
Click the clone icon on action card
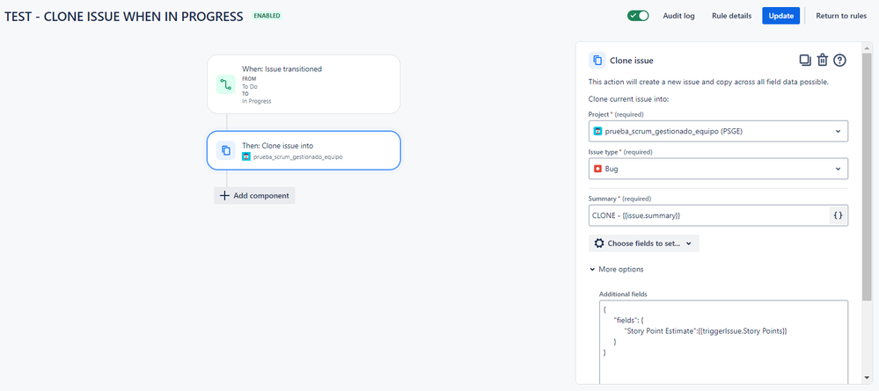click(225, 150)
